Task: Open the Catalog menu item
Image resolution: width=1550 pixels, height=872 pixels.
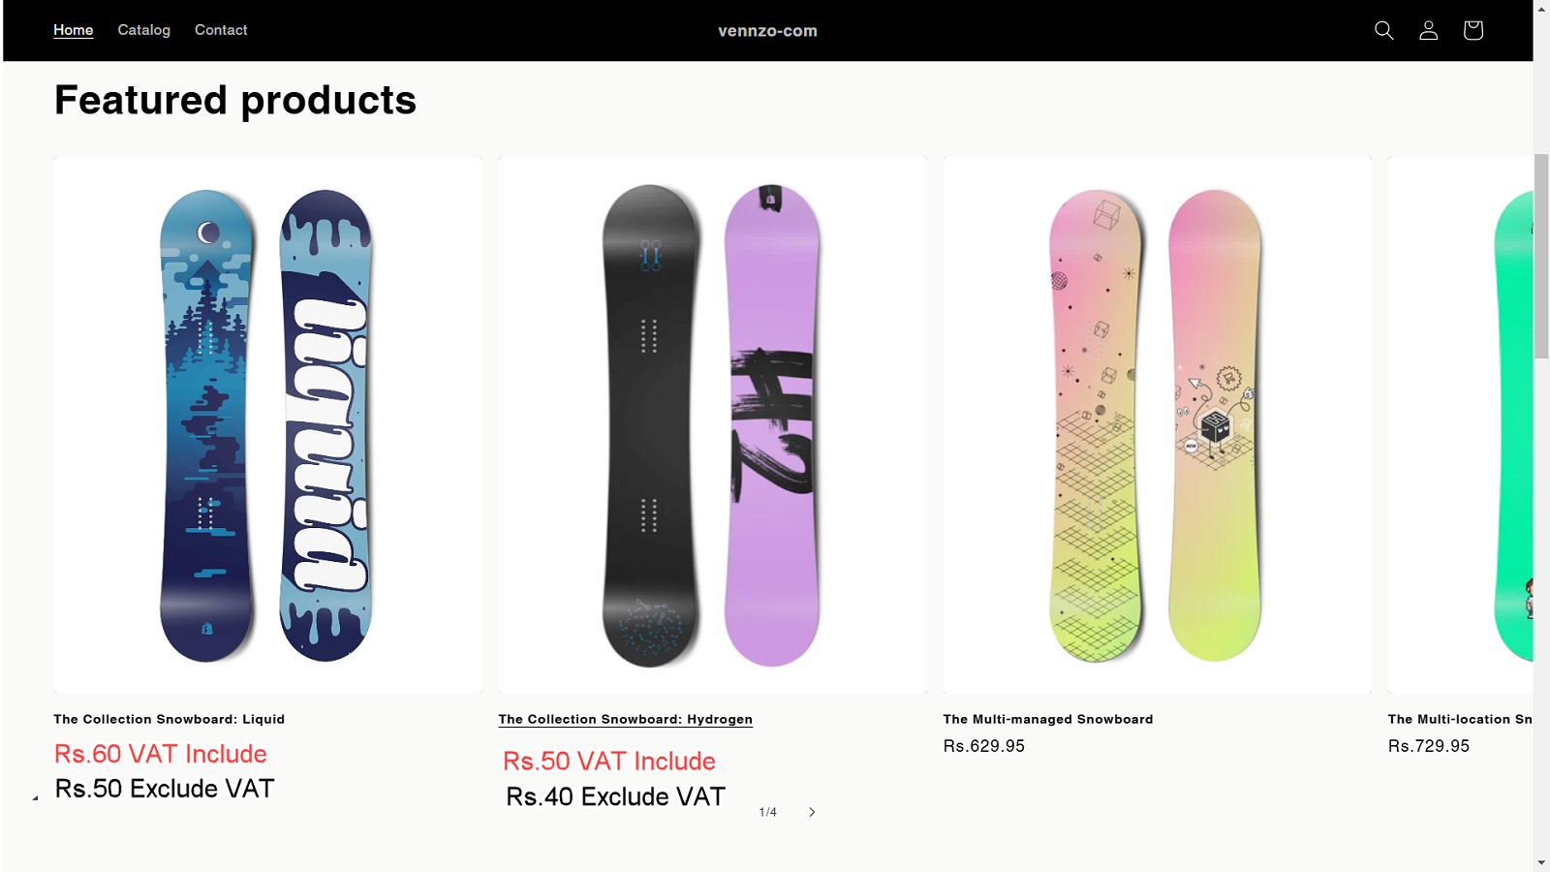Action: coord(144,30)
